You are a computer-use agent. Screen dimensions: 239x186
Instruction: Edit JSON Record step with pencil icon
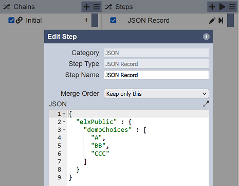pyautogui.click(x=212, y=21)
